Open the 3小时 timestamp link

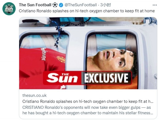(x=106, y=5)
